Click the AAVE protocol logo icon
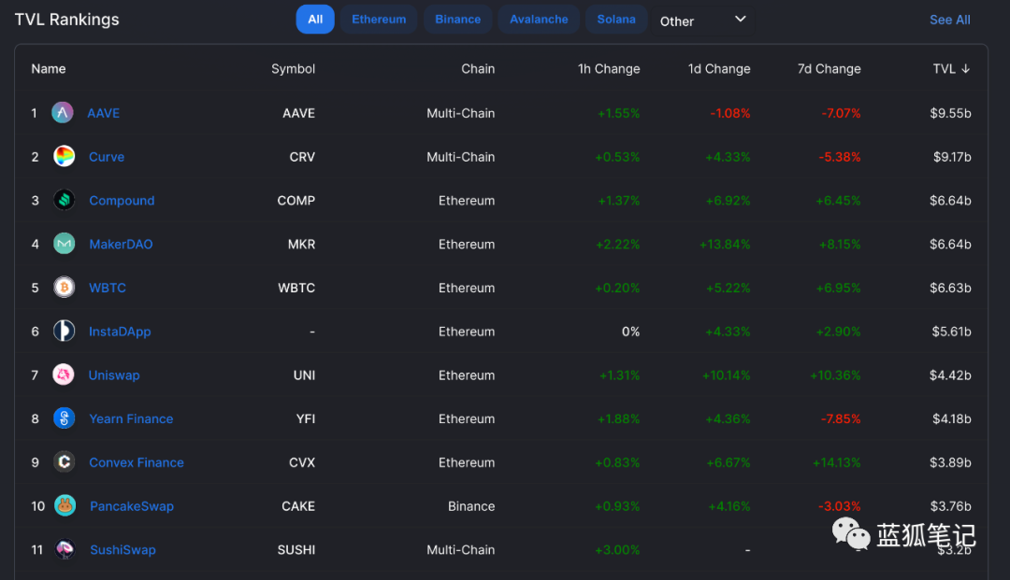1010x580 pixels. coord(63,113)
